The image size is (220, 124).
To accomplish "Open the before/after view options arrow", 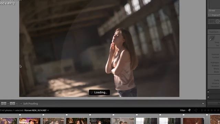I will pyautogui.click(x=17, y=104).
